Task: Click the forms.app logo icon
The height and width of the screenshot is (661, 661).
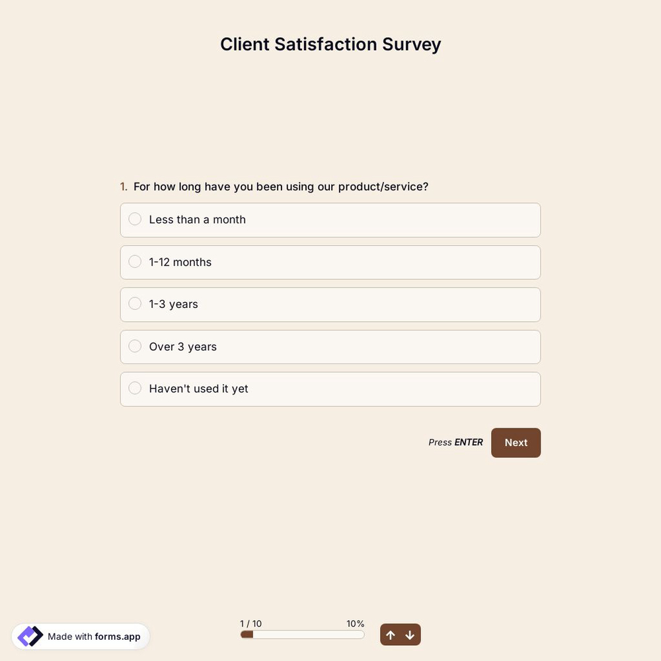Action: coord(29,635)
